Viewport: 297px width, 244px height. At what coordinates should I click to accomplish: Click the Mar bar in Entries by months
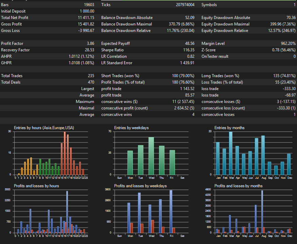(231, 153)
